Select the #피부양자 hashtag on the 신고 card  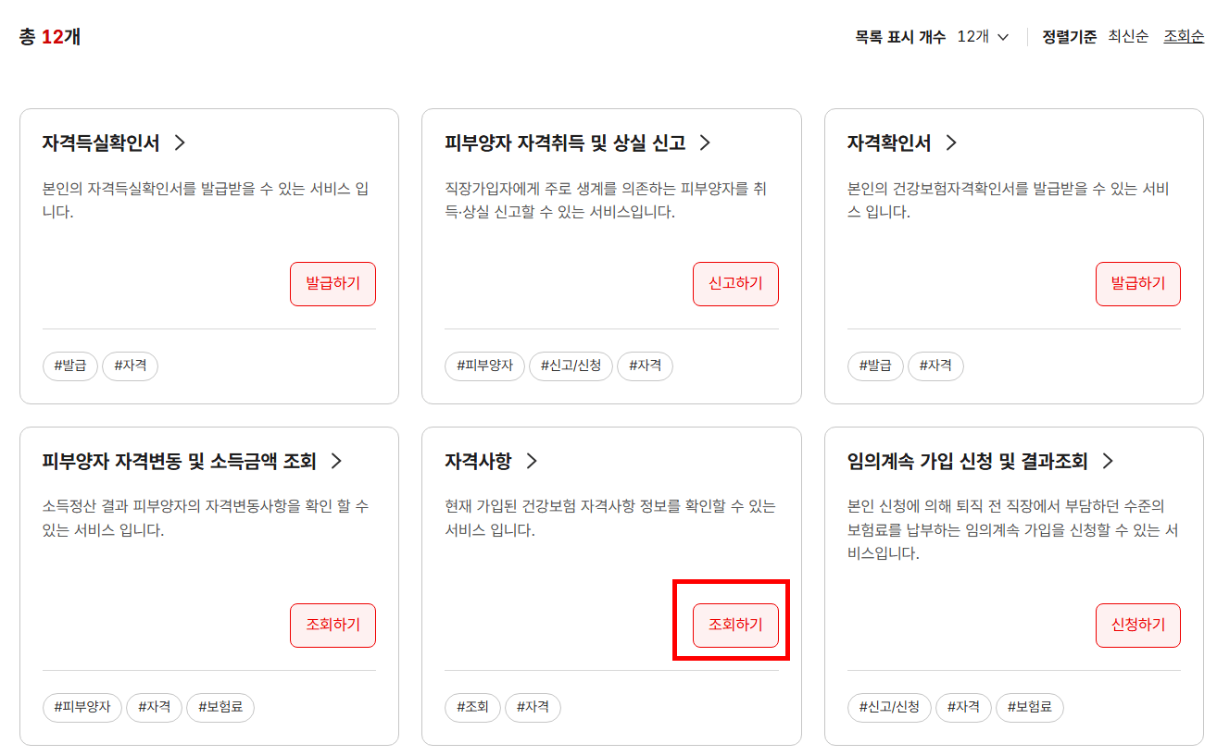point(484,366)
